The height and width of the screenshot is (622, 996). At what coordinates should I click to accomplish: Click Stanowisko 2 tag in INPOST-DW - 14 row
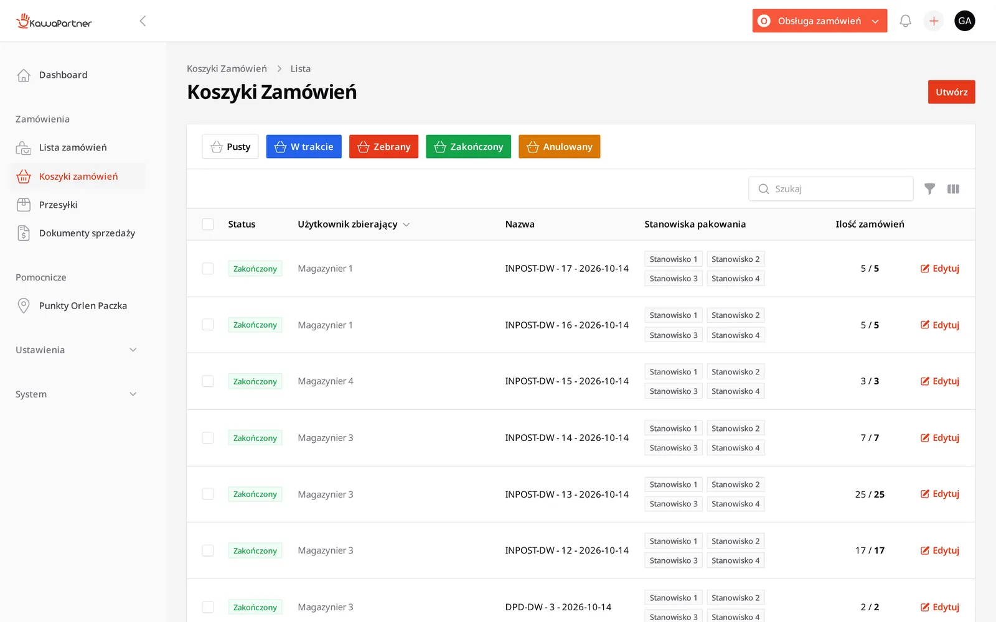pyautogui.click(x=735, y=429)
